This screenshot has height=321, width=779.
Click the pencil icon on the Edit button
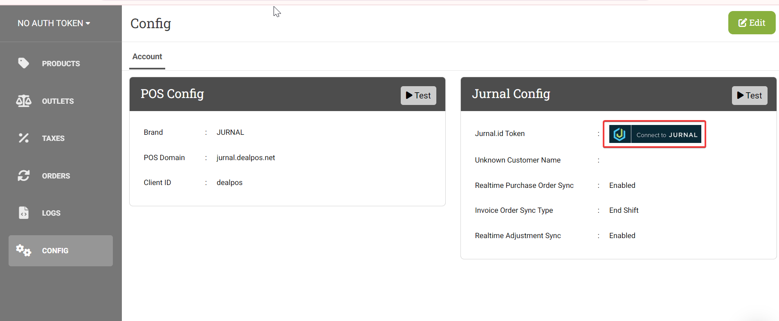(743, 23)
